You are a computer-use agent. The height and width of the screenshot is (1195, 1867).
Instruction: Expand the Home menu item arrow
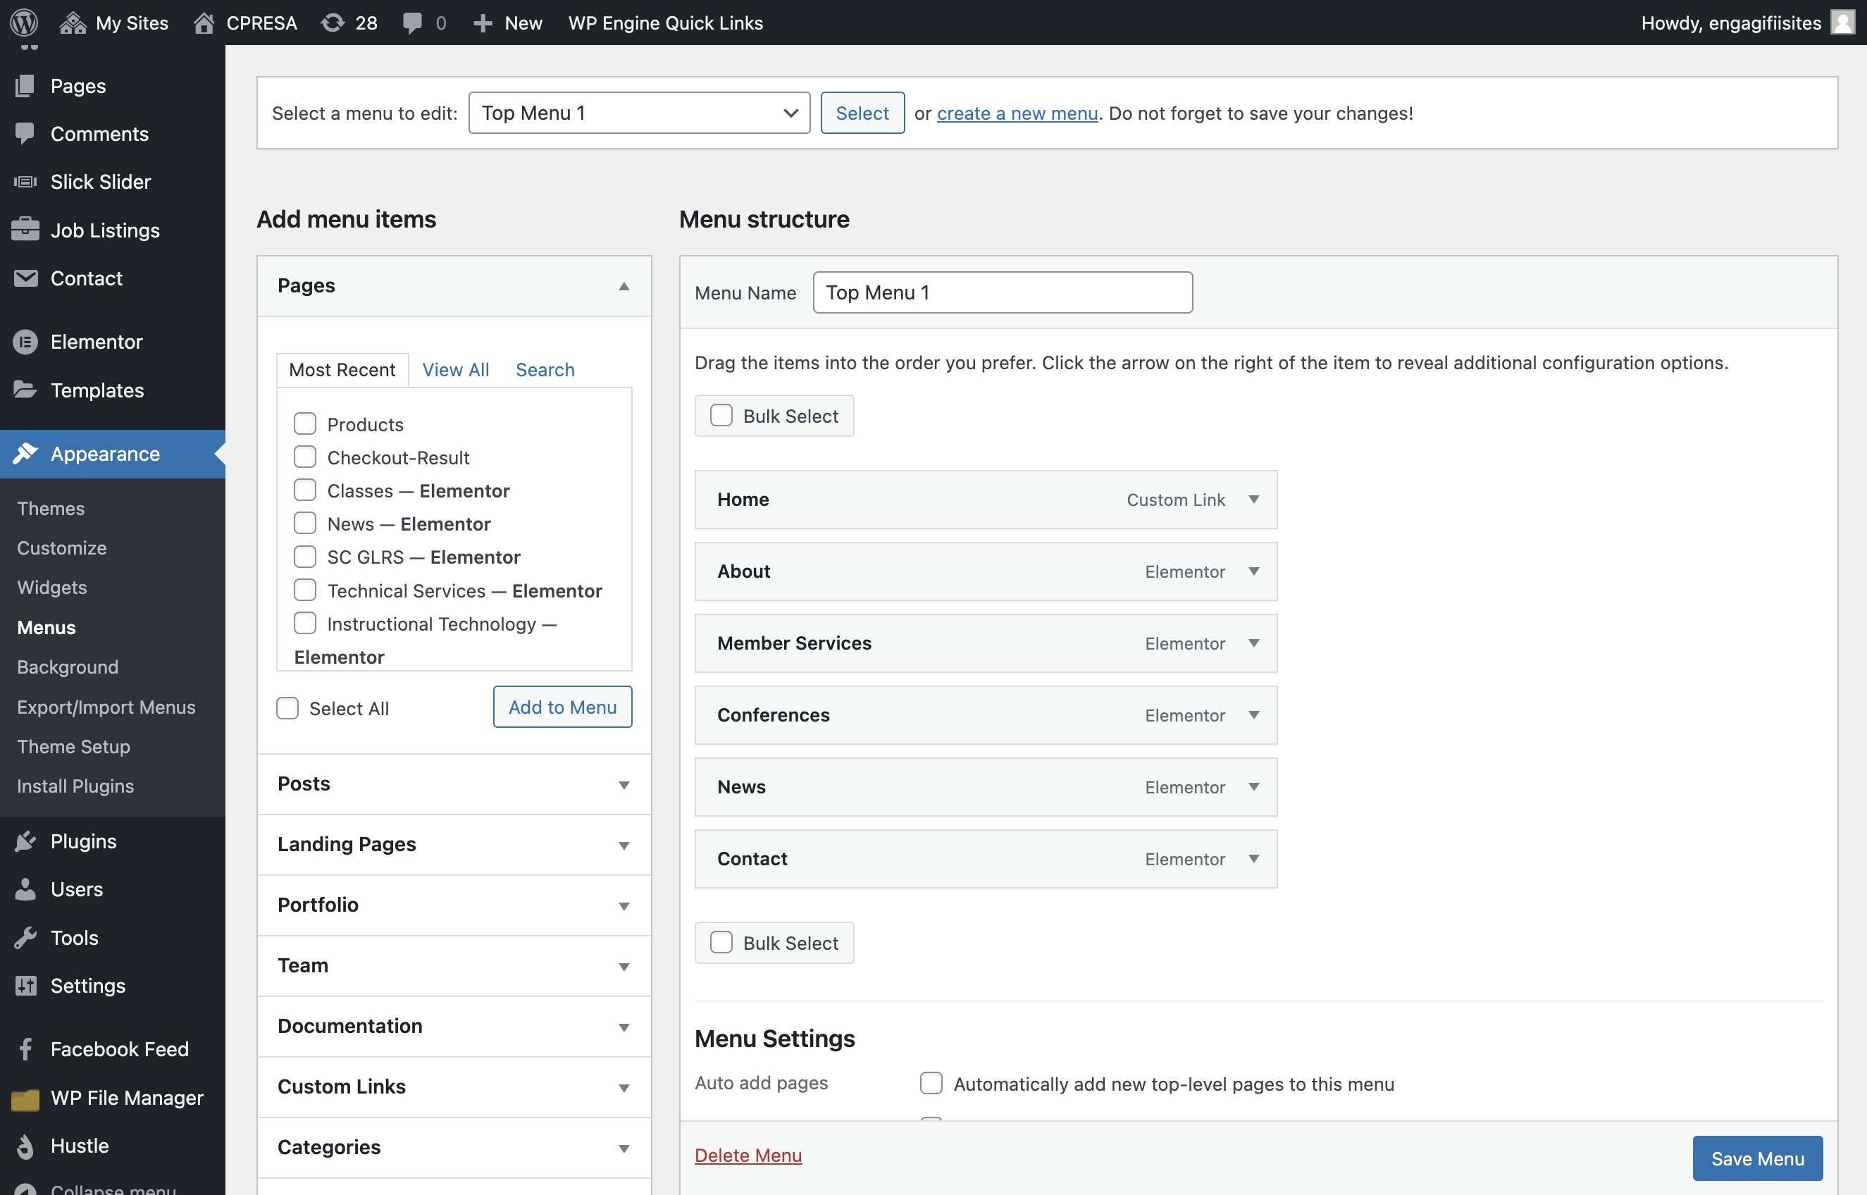point(1253,499)
